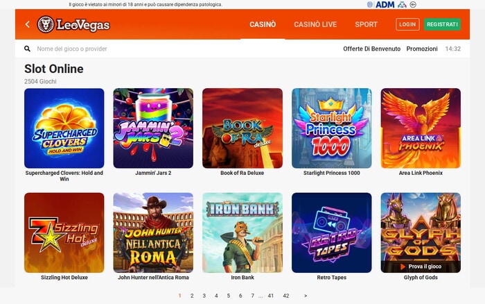
Task: Open Book of Ra Deluxe thumbnail
Action: point(242,128)
